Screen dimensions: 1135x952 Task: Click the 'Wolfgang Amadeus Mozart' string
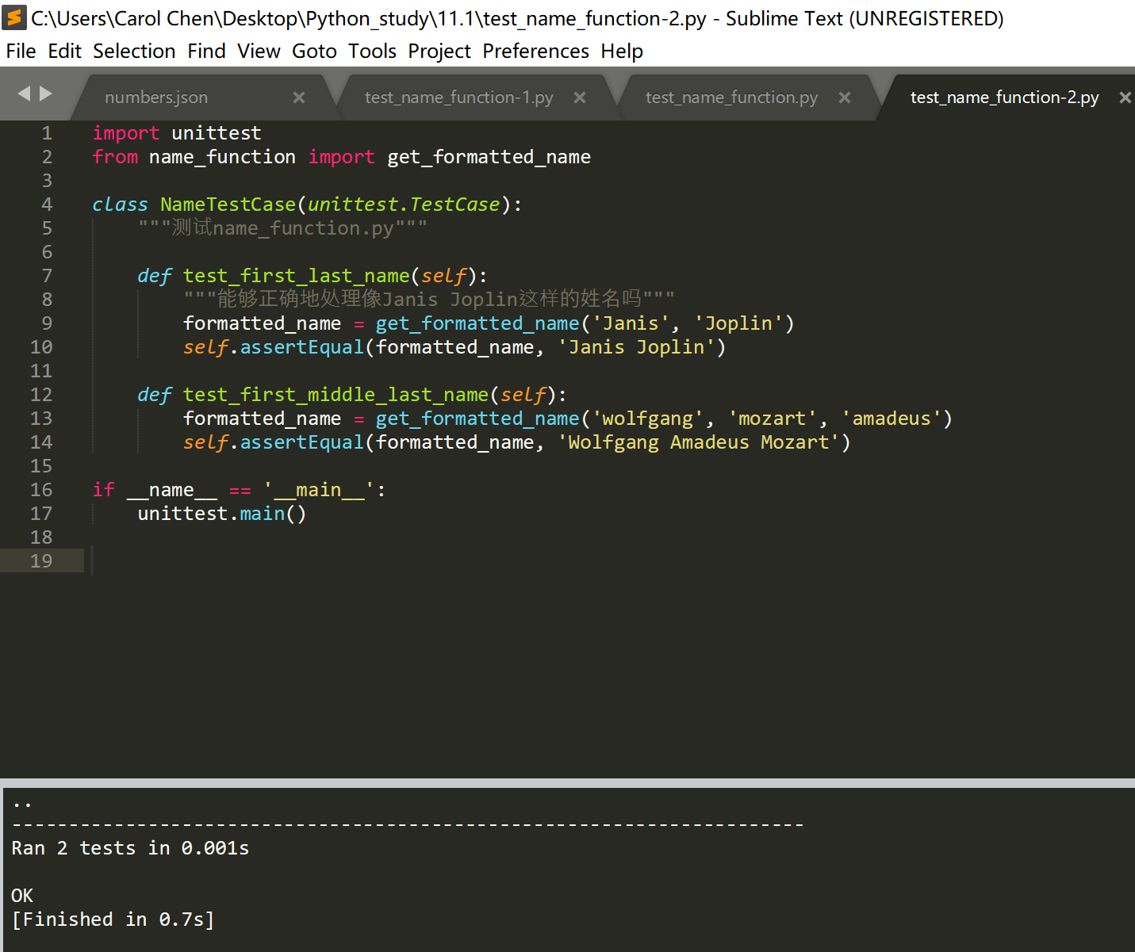[x=699, y=442]
